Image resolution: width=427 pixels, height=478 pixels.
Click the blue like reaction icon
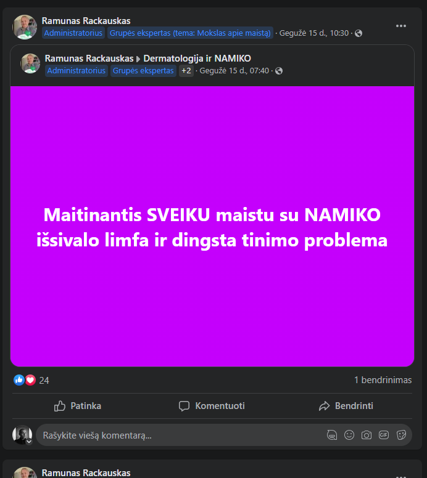[x=19, y=380]
